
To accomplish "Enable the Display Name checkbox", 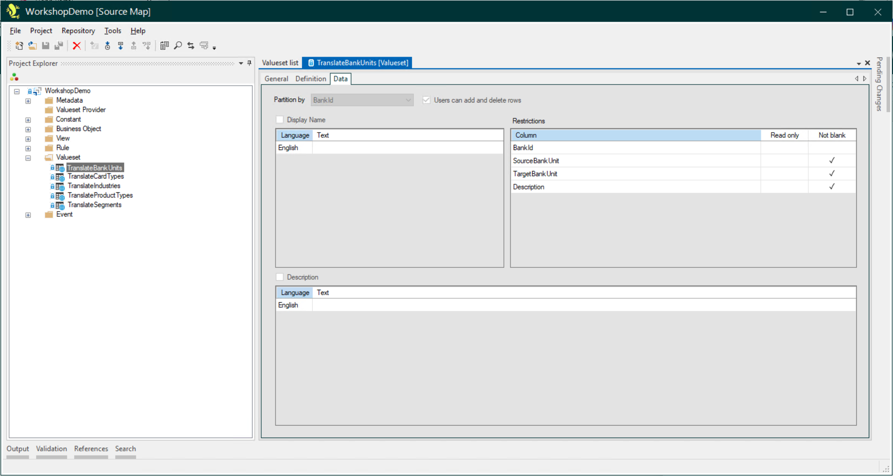I will [280, 120].
